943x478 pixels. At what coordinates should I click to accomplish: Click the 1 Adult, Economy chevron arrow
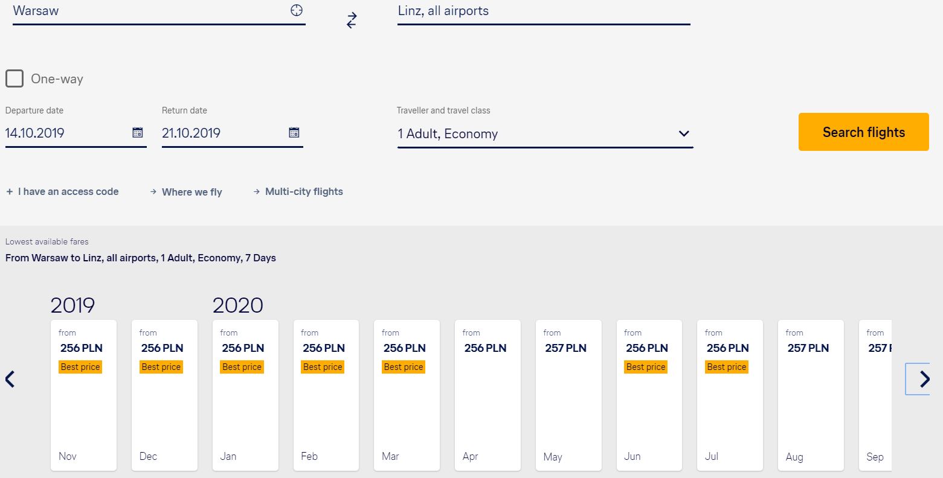(684, 133)
